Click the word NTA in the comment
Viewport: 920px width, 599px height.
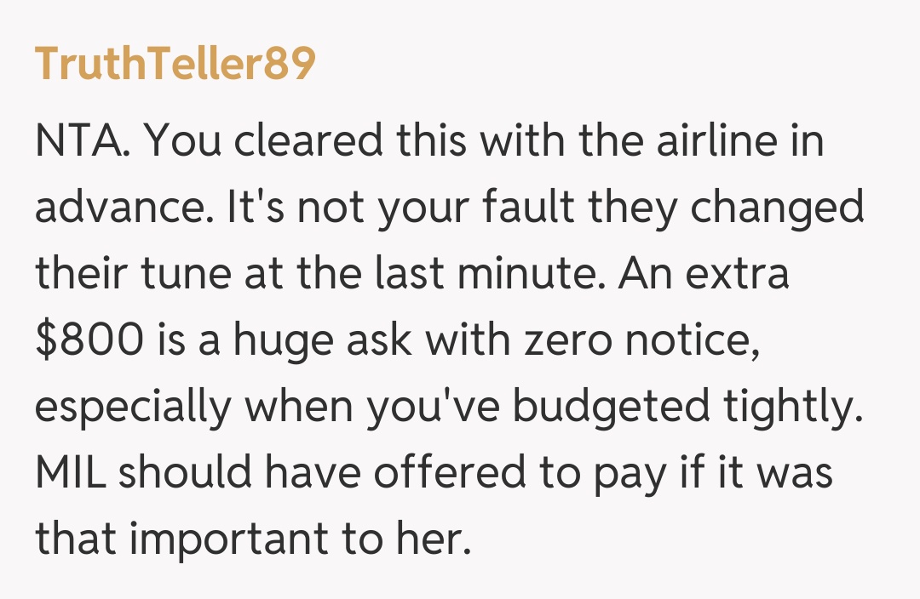[x=83, y=140]
